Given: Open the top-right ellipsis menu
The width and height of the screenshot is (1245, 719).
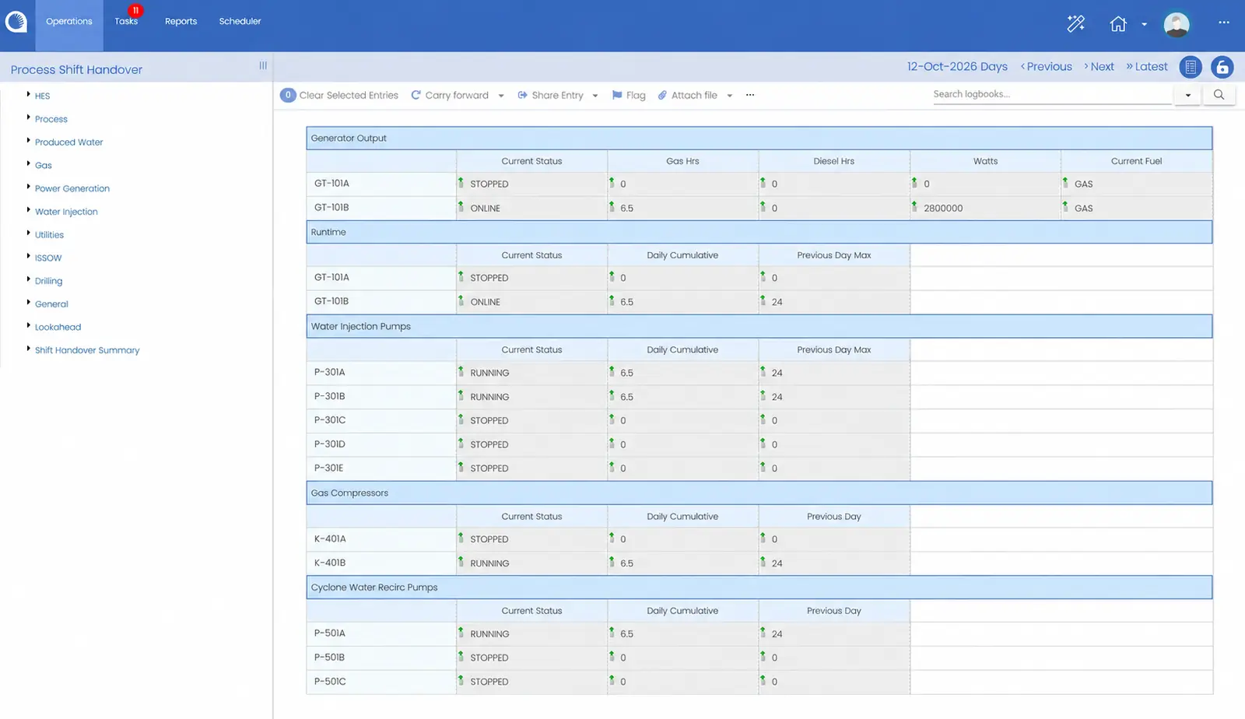Looking at the screenshot, I should coord(1224,23).
